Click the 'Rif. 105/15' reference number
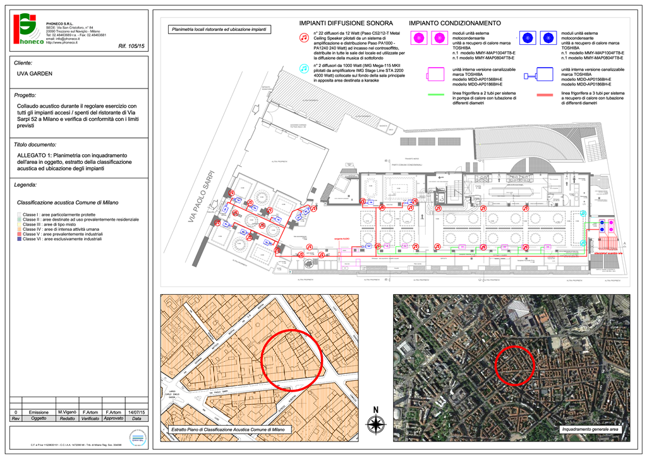This screenshot has width=647, height=458. pos(131,46)
